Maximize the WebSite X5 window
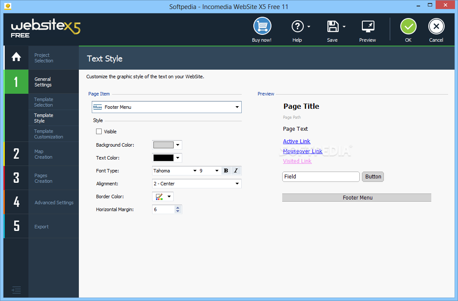This screenshot has height=301, width=458. pyautogui.click(x=430, y=5)
